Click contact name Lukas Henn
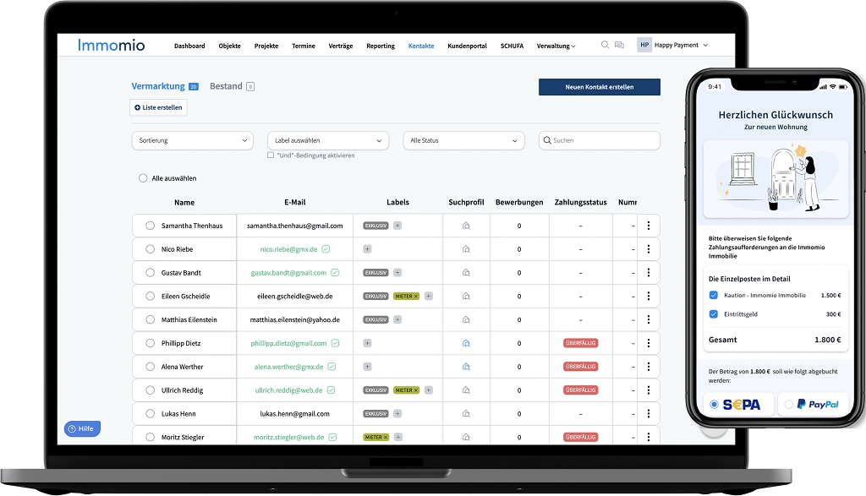 [178, 414]
